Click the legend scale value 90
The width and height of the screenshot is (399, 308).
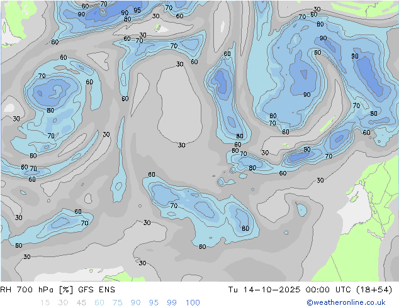tap(135, 303)
